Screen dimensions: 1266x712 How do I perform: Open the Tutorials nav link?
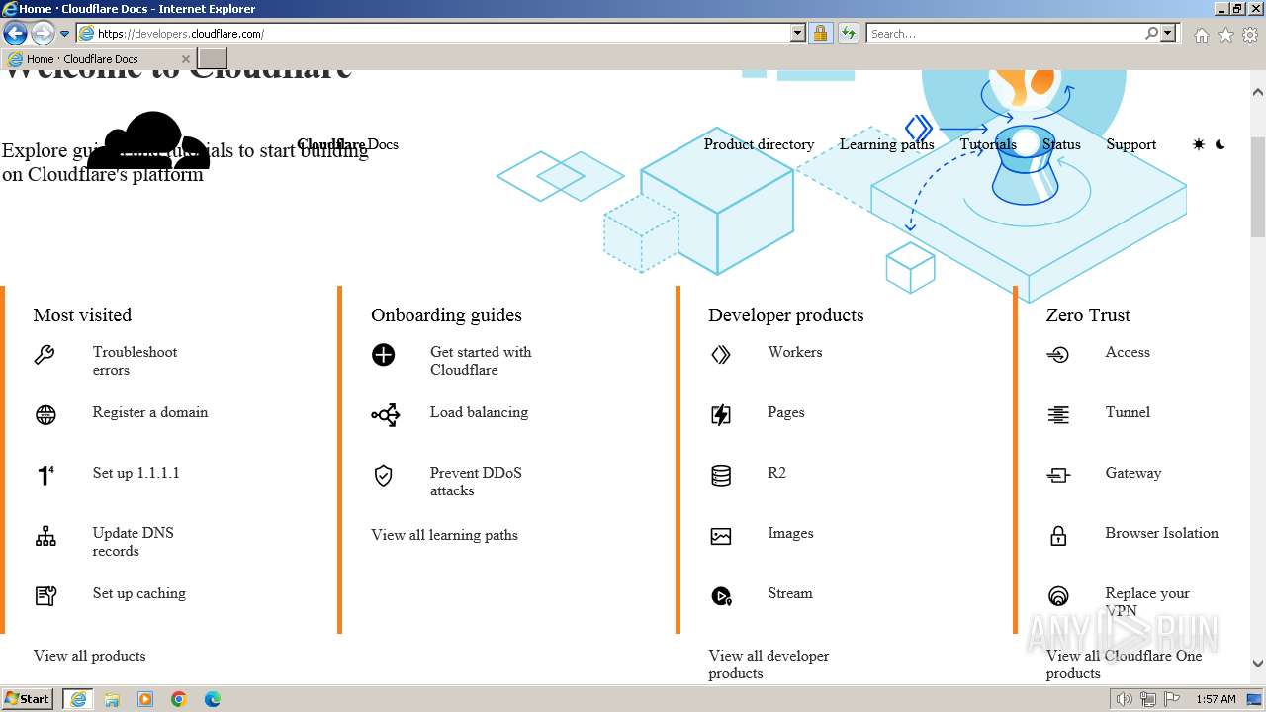click(988, 144)
